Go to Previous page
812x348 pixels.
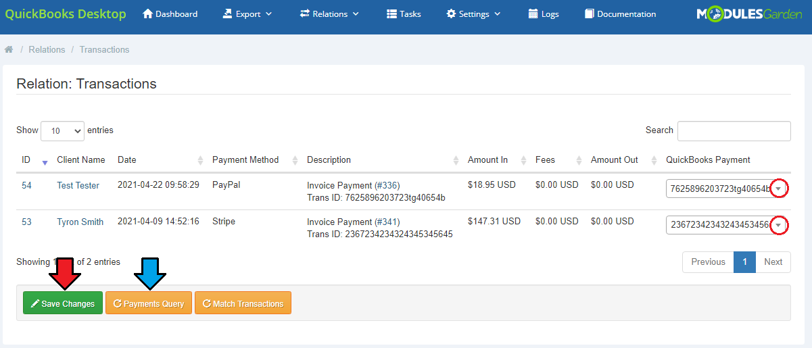(708, 262)
